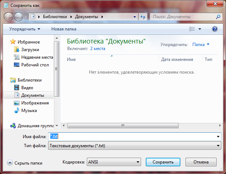Screen dimensions: 226x174
Task: Open Музыка library
Action: [29, 111]
